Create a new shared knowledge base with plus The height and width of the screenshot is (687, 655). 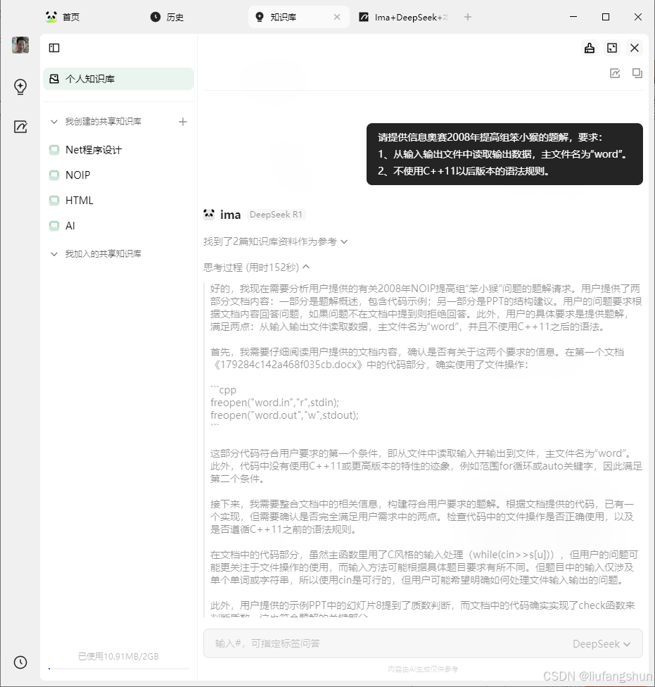click(183, 122)
